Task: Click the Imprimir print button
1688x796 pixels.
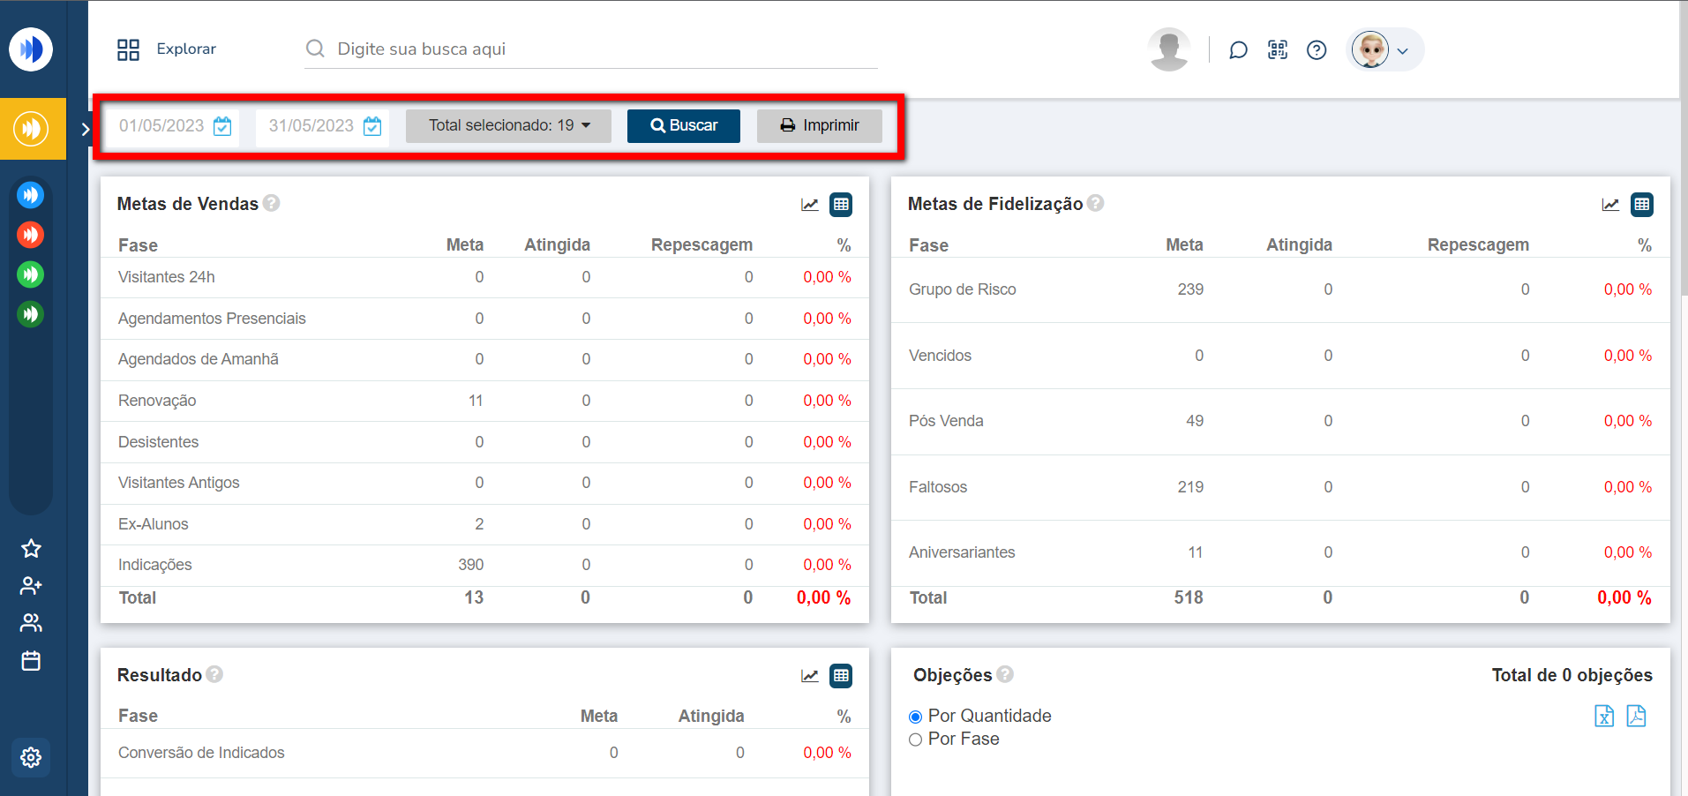Action: pos(819,125)
